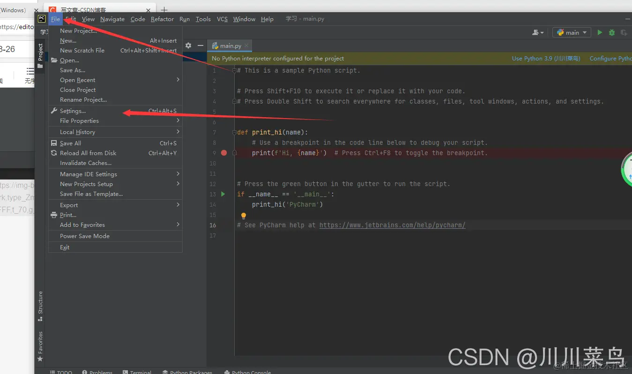Choose New... from the File menu
Viewport: 632px width, 374px height.
[x=115, y=40]
